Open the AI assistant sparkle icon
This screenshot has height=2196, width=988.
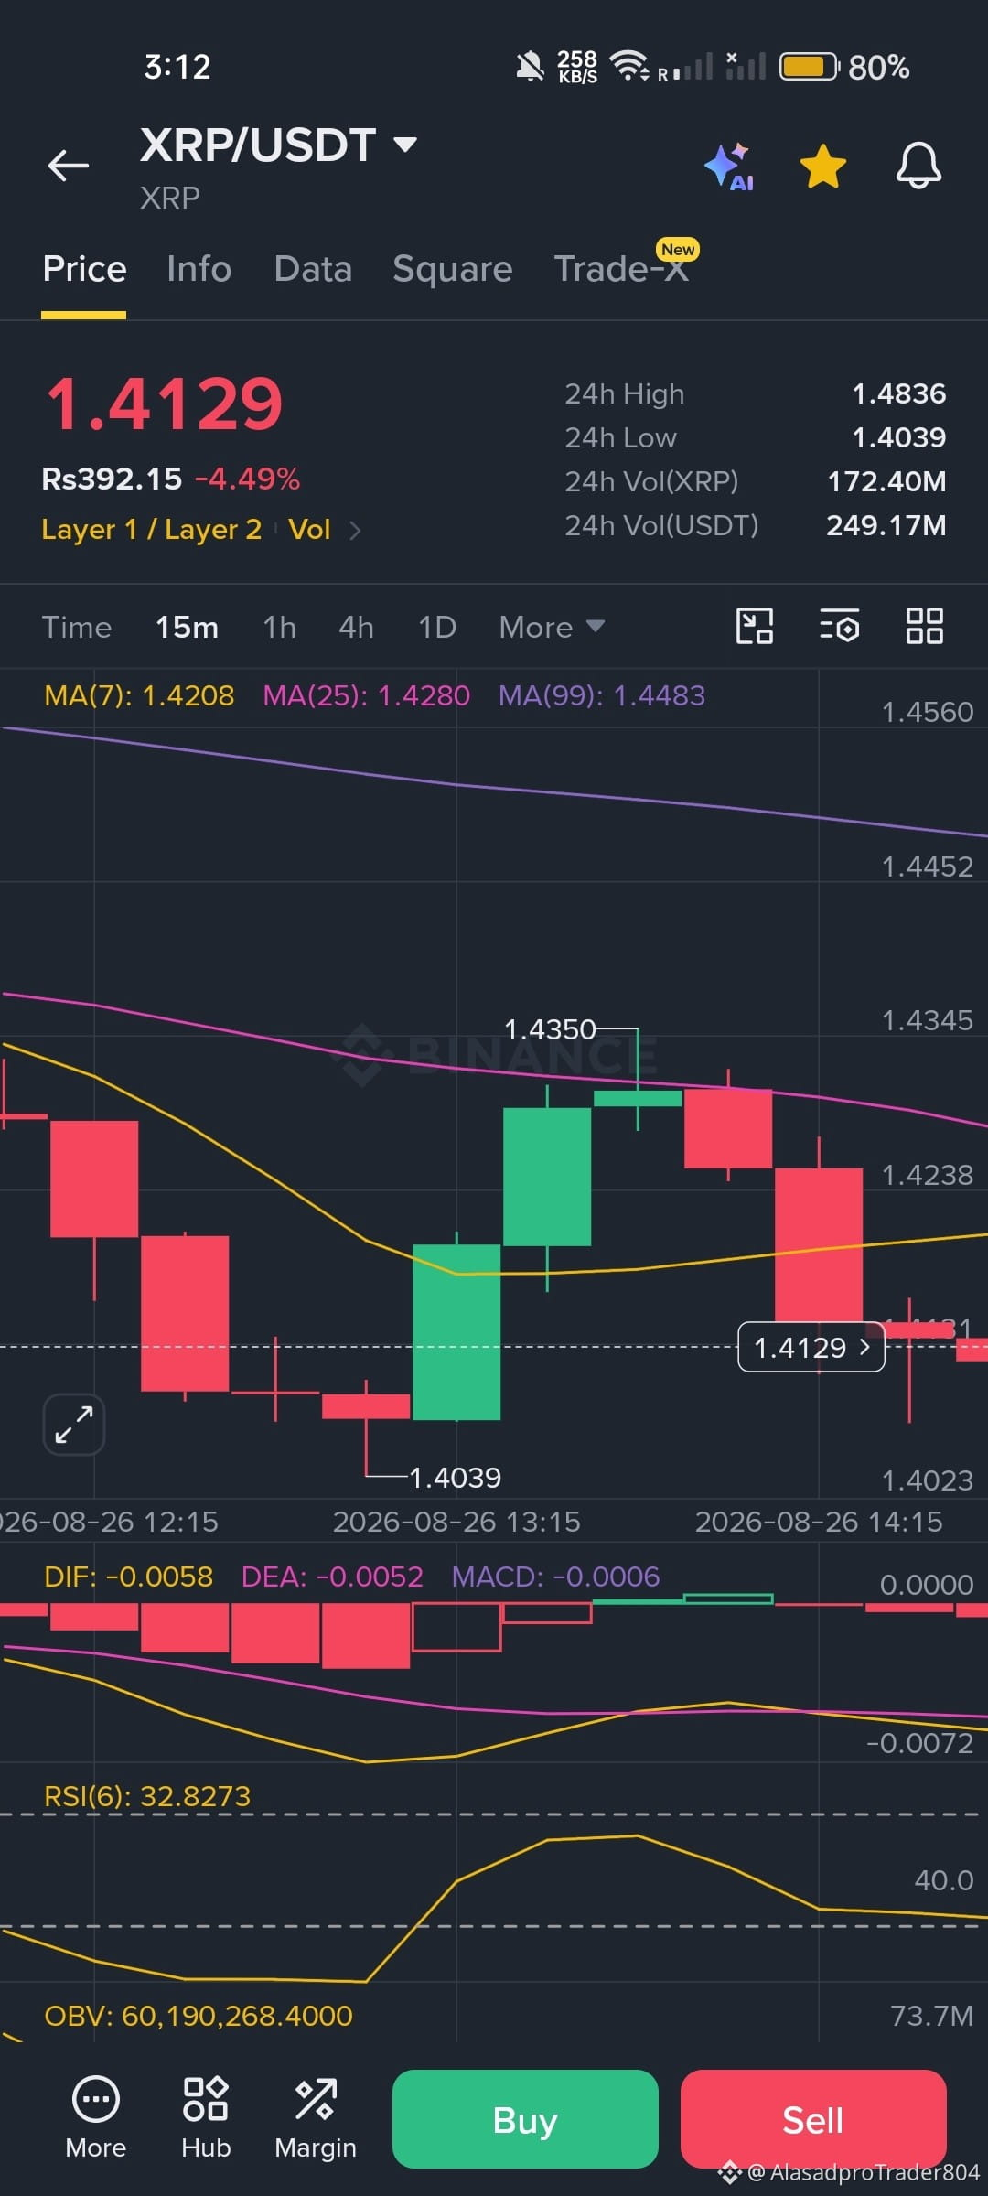point(729,167)
